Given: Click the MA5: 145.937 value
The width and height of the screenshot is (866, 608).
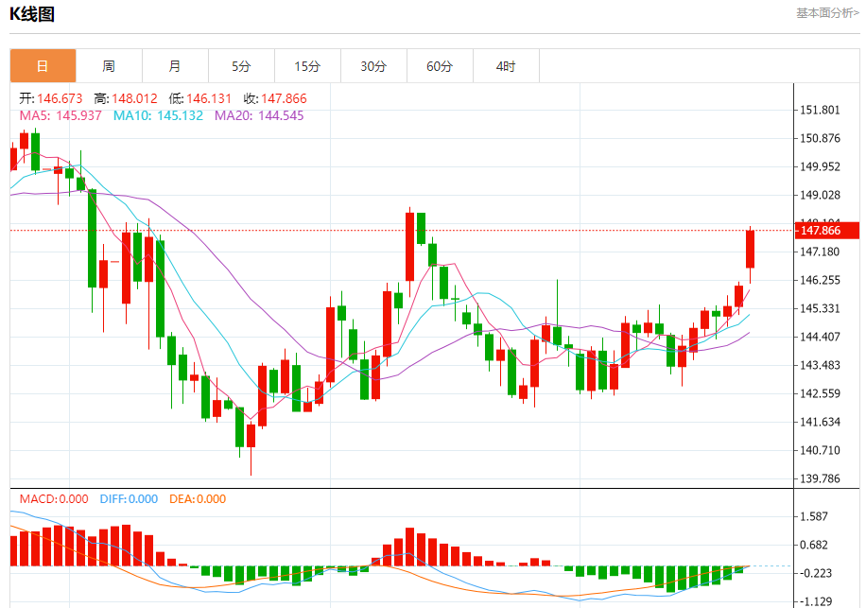Looking at the screenshot, I should tap(61, 115).
